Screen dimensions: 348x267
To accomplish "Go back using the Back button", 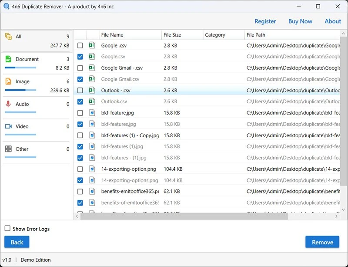I will (x=17, y=242).
